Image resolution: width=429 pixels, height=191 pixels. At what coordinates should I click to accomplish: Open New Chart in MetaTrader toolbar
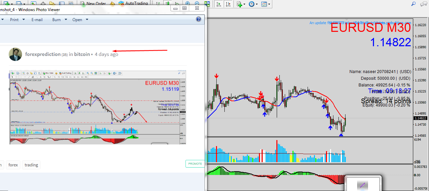(6, 3)
